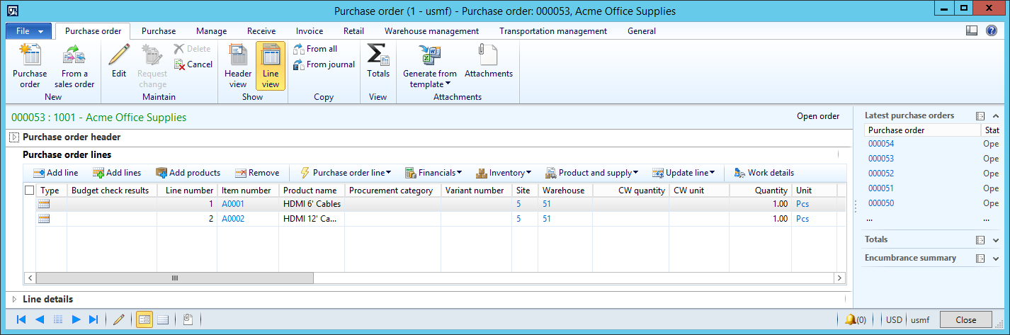
Task: Open the Generate from template dropdown
Action: coord(429,78)
